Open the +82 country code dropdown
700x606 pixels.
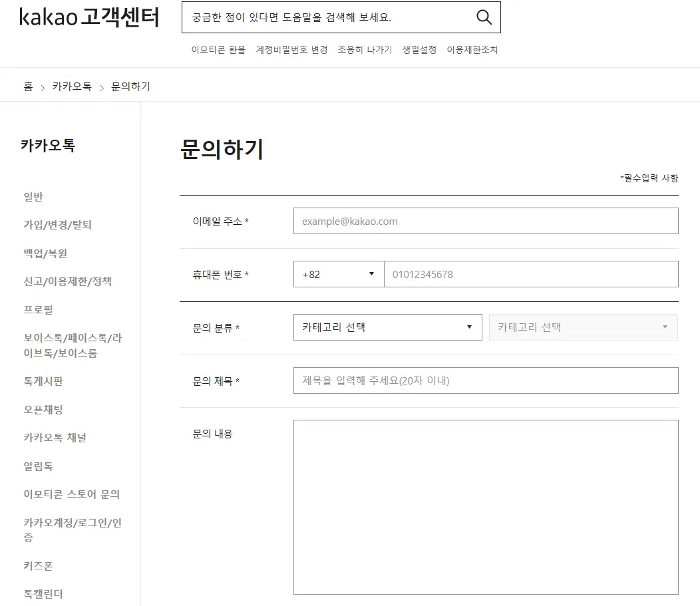tap(339, 274)
